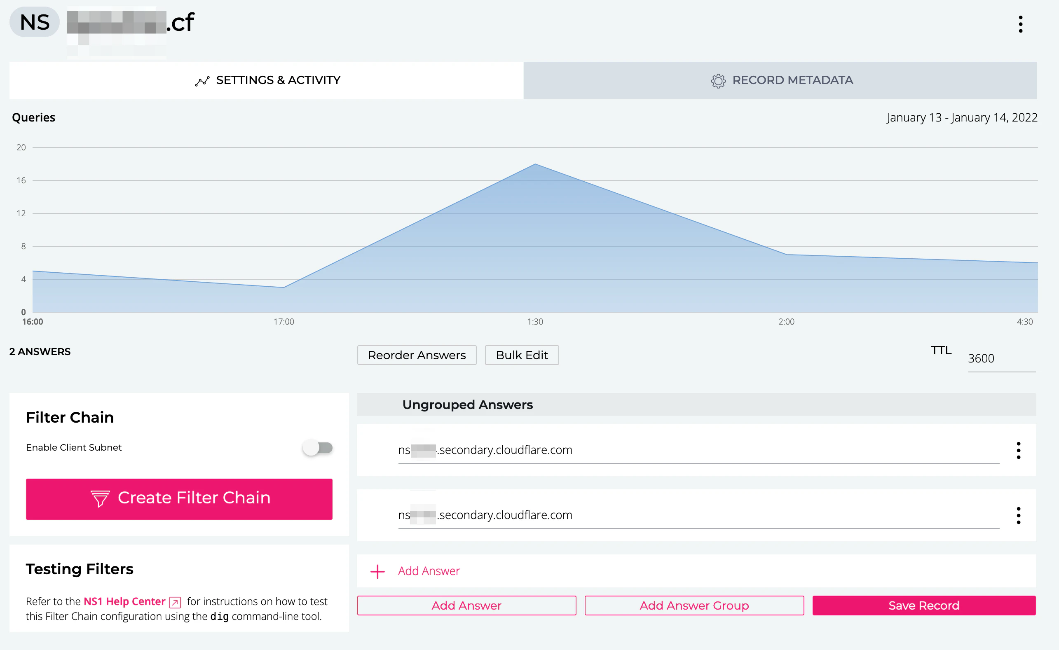Open Bulk Edit for answers

[x=522, y=355]
